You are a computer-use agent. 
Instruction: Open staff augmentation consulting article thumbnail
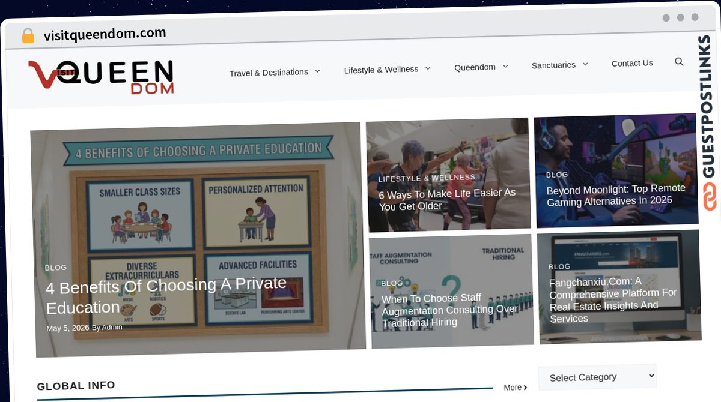pos(452,291)
